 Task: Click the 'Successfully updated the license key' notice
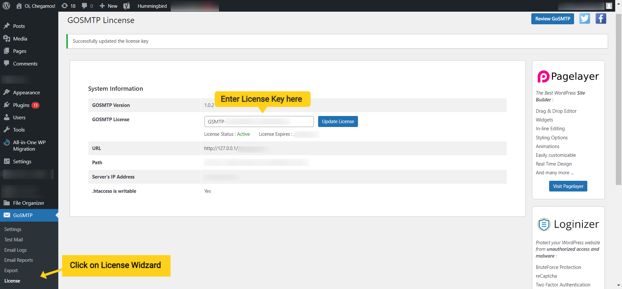pos(337,41)
